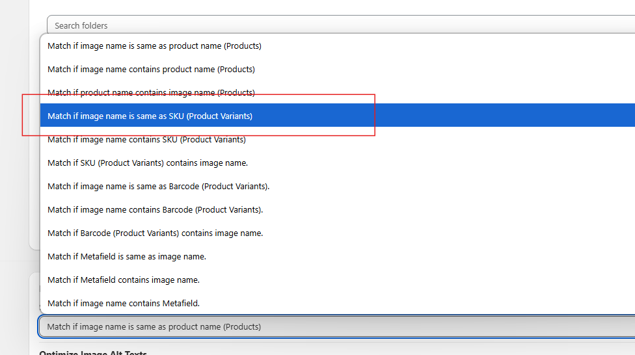Click the 'Optimize Image Alt Texts' heading

93,353
